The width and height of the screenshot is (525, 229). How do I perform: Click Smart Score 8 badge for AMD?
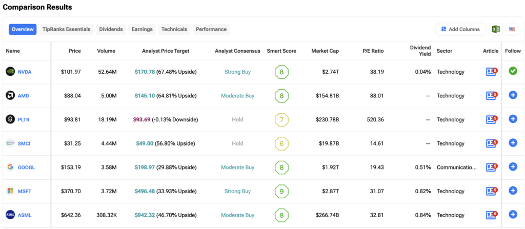pyautogui.click(x=281, y=96)
